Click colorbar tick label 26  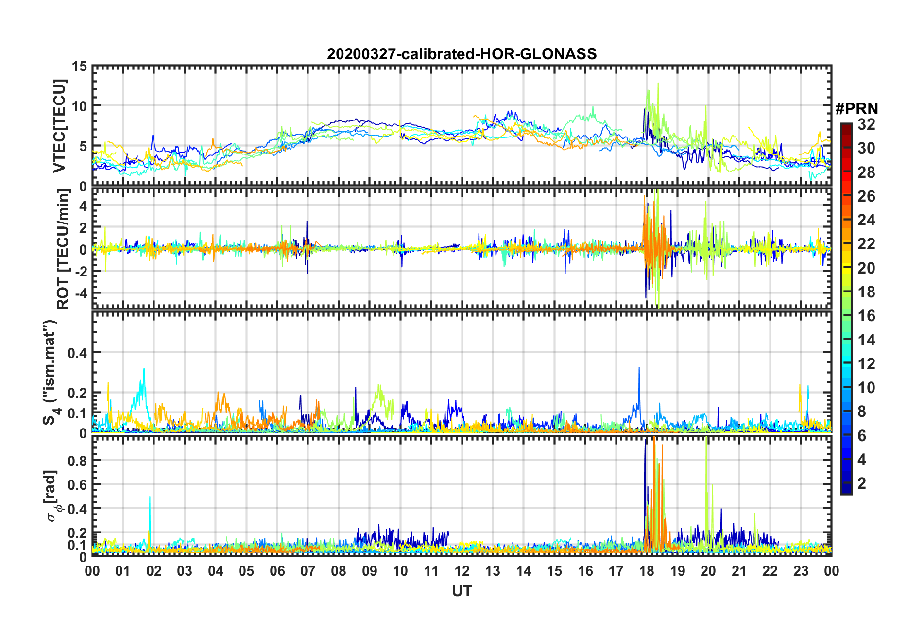pos(866,196)
